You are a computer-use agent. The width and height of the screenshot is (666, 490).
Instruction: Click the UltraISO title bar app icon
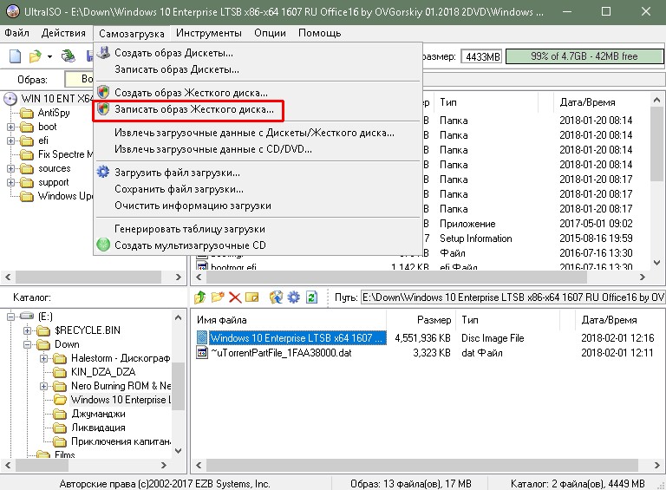13,11
